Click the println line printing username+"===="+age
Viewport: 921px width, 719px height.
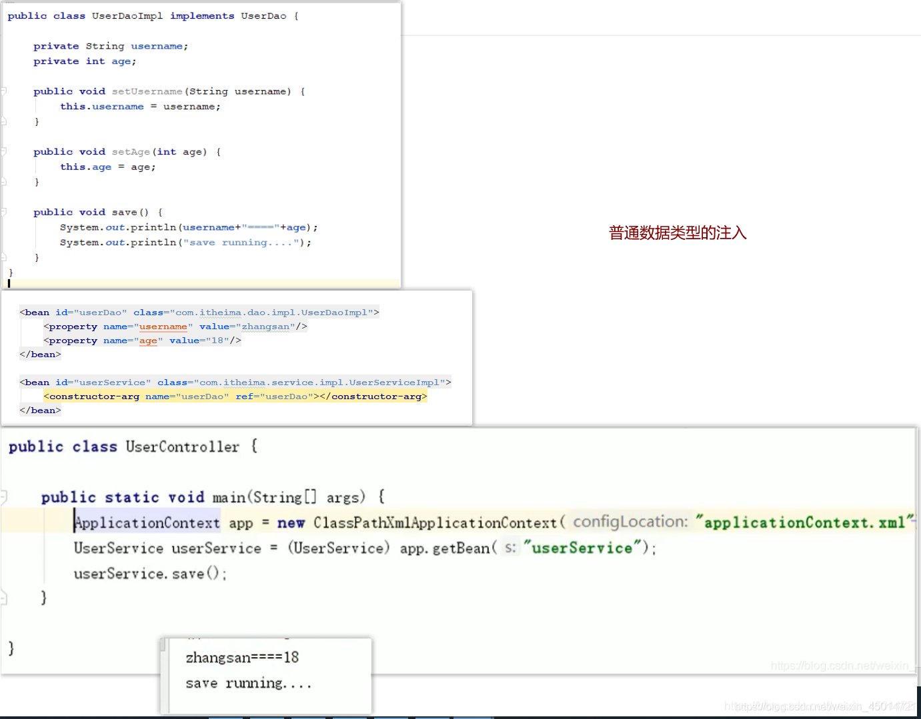[189, 227]
